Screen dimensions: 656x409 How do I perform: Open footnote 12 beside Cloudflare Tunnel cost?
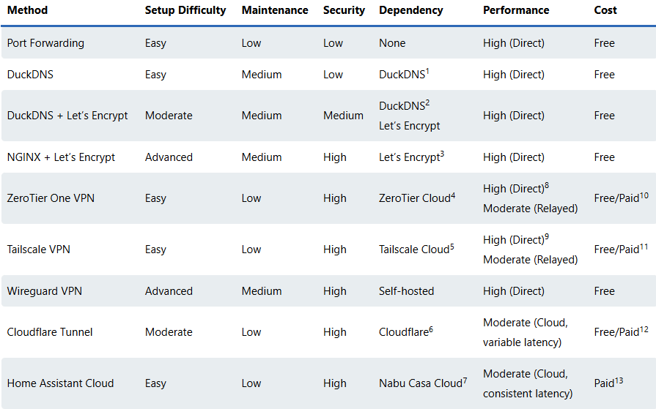tap(646, 329)
